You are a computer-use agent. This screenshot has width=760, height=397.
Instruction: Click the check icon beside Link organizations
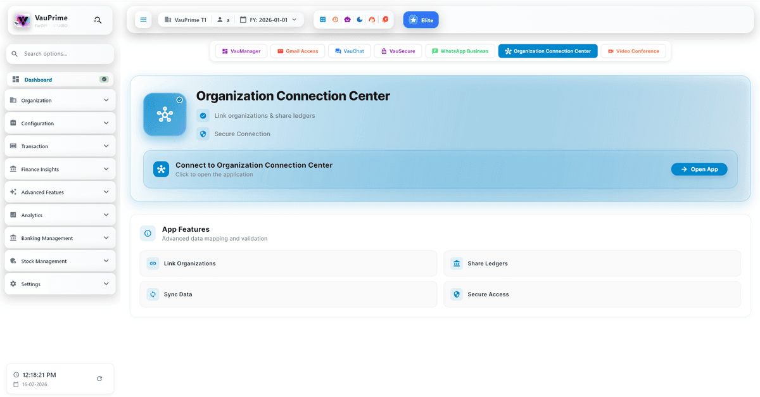point(203,115)
